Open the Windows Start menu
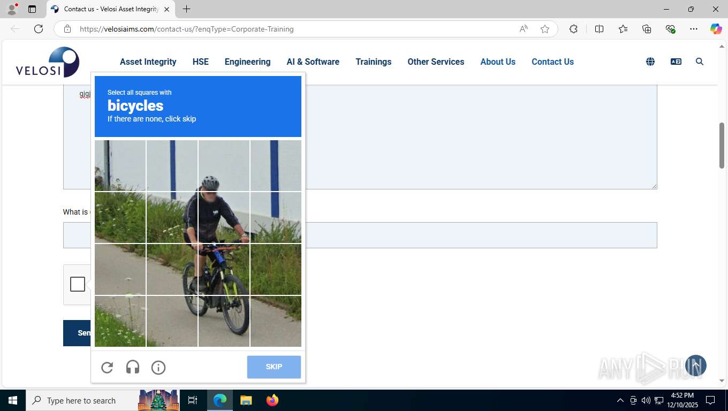 coord(13,400)
